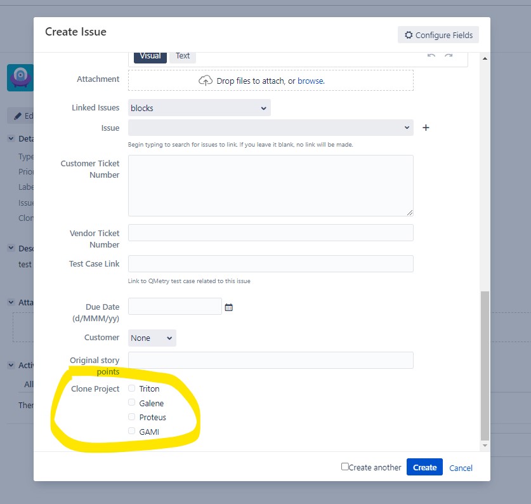Check the Create another checkbox

coord(344,467)
